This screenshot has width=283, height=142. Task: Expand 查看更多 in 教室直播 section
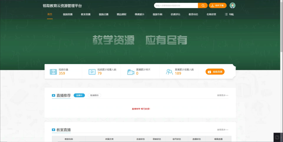222,130
